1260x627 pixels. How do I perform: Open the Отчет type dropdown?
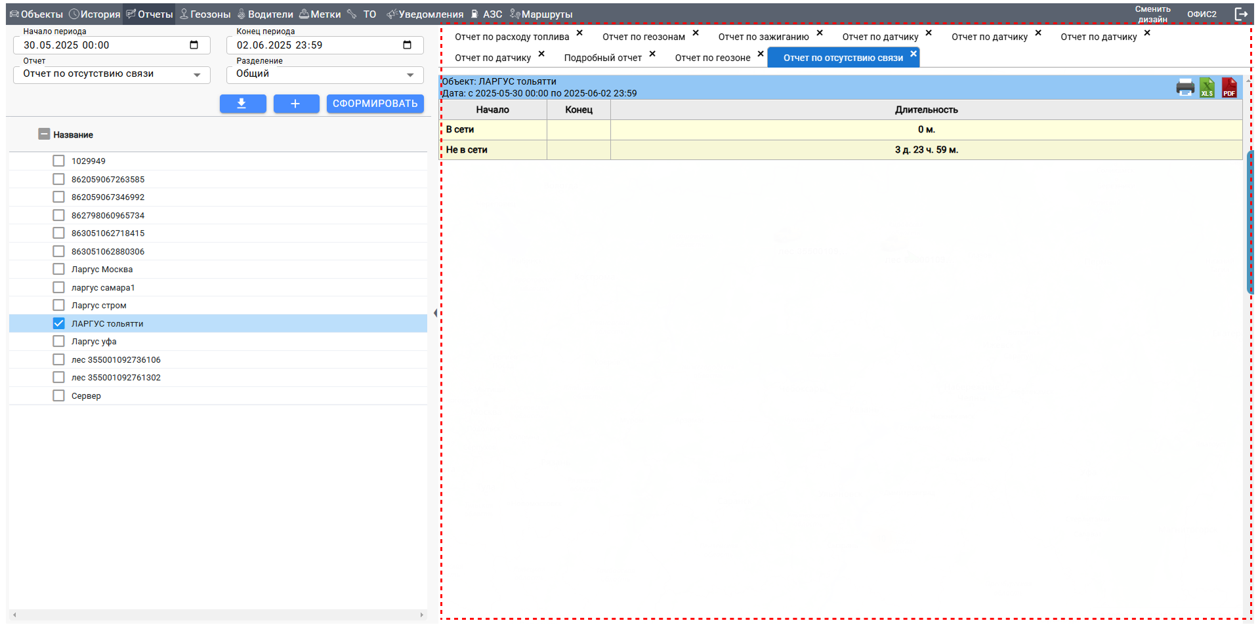(x=112, y=75)
